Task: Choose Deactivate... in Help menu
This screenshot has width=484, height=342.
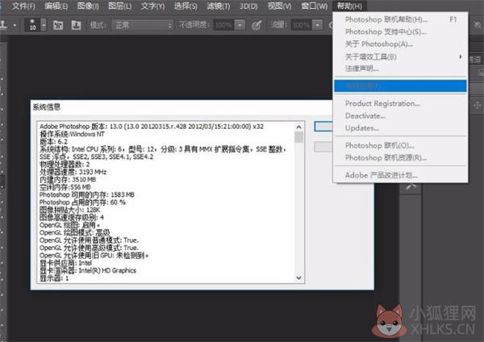Action: [x=401, y=116]
